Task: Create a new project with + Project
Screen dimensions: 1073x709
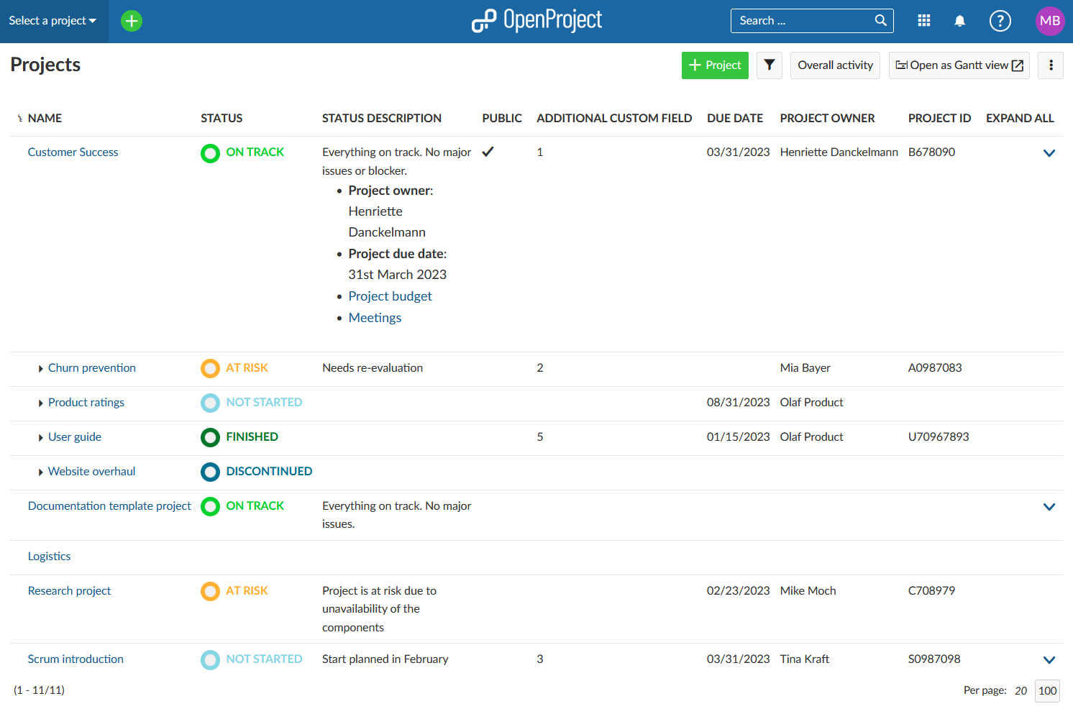Action: click(714, 65)
